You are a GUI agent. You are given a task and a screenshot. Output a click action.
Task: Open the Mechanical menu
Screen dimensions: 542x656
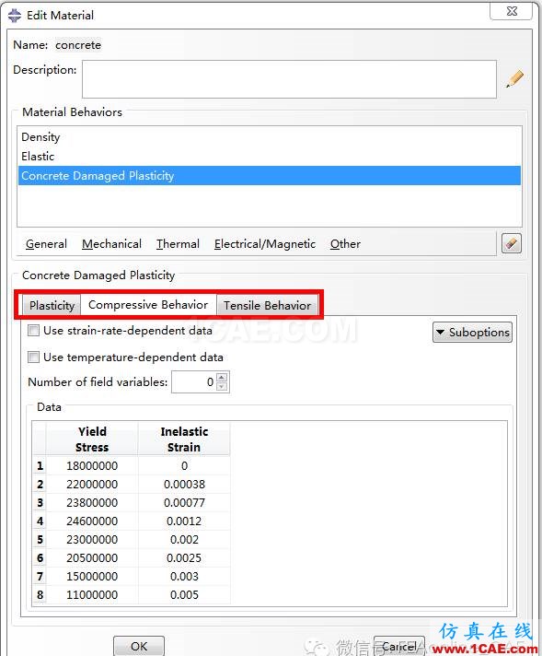[111, 244]
